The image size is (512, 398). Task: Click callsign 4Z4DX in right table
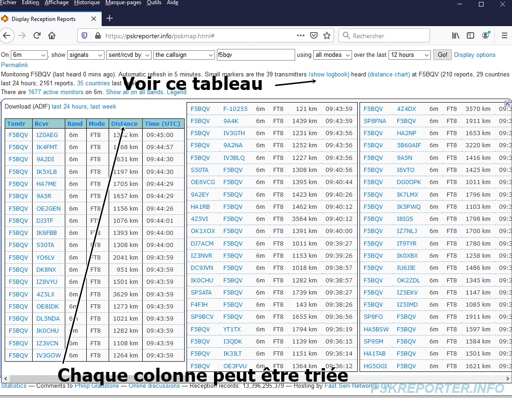pyautogui.click(x=407, y=109)
